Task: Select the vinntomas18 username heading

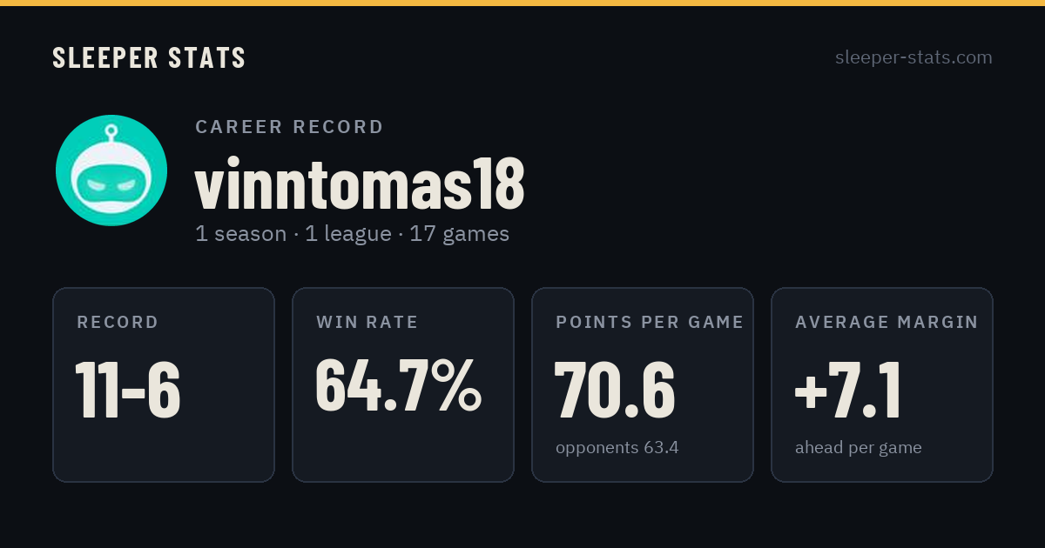Action: click(360, 184)
